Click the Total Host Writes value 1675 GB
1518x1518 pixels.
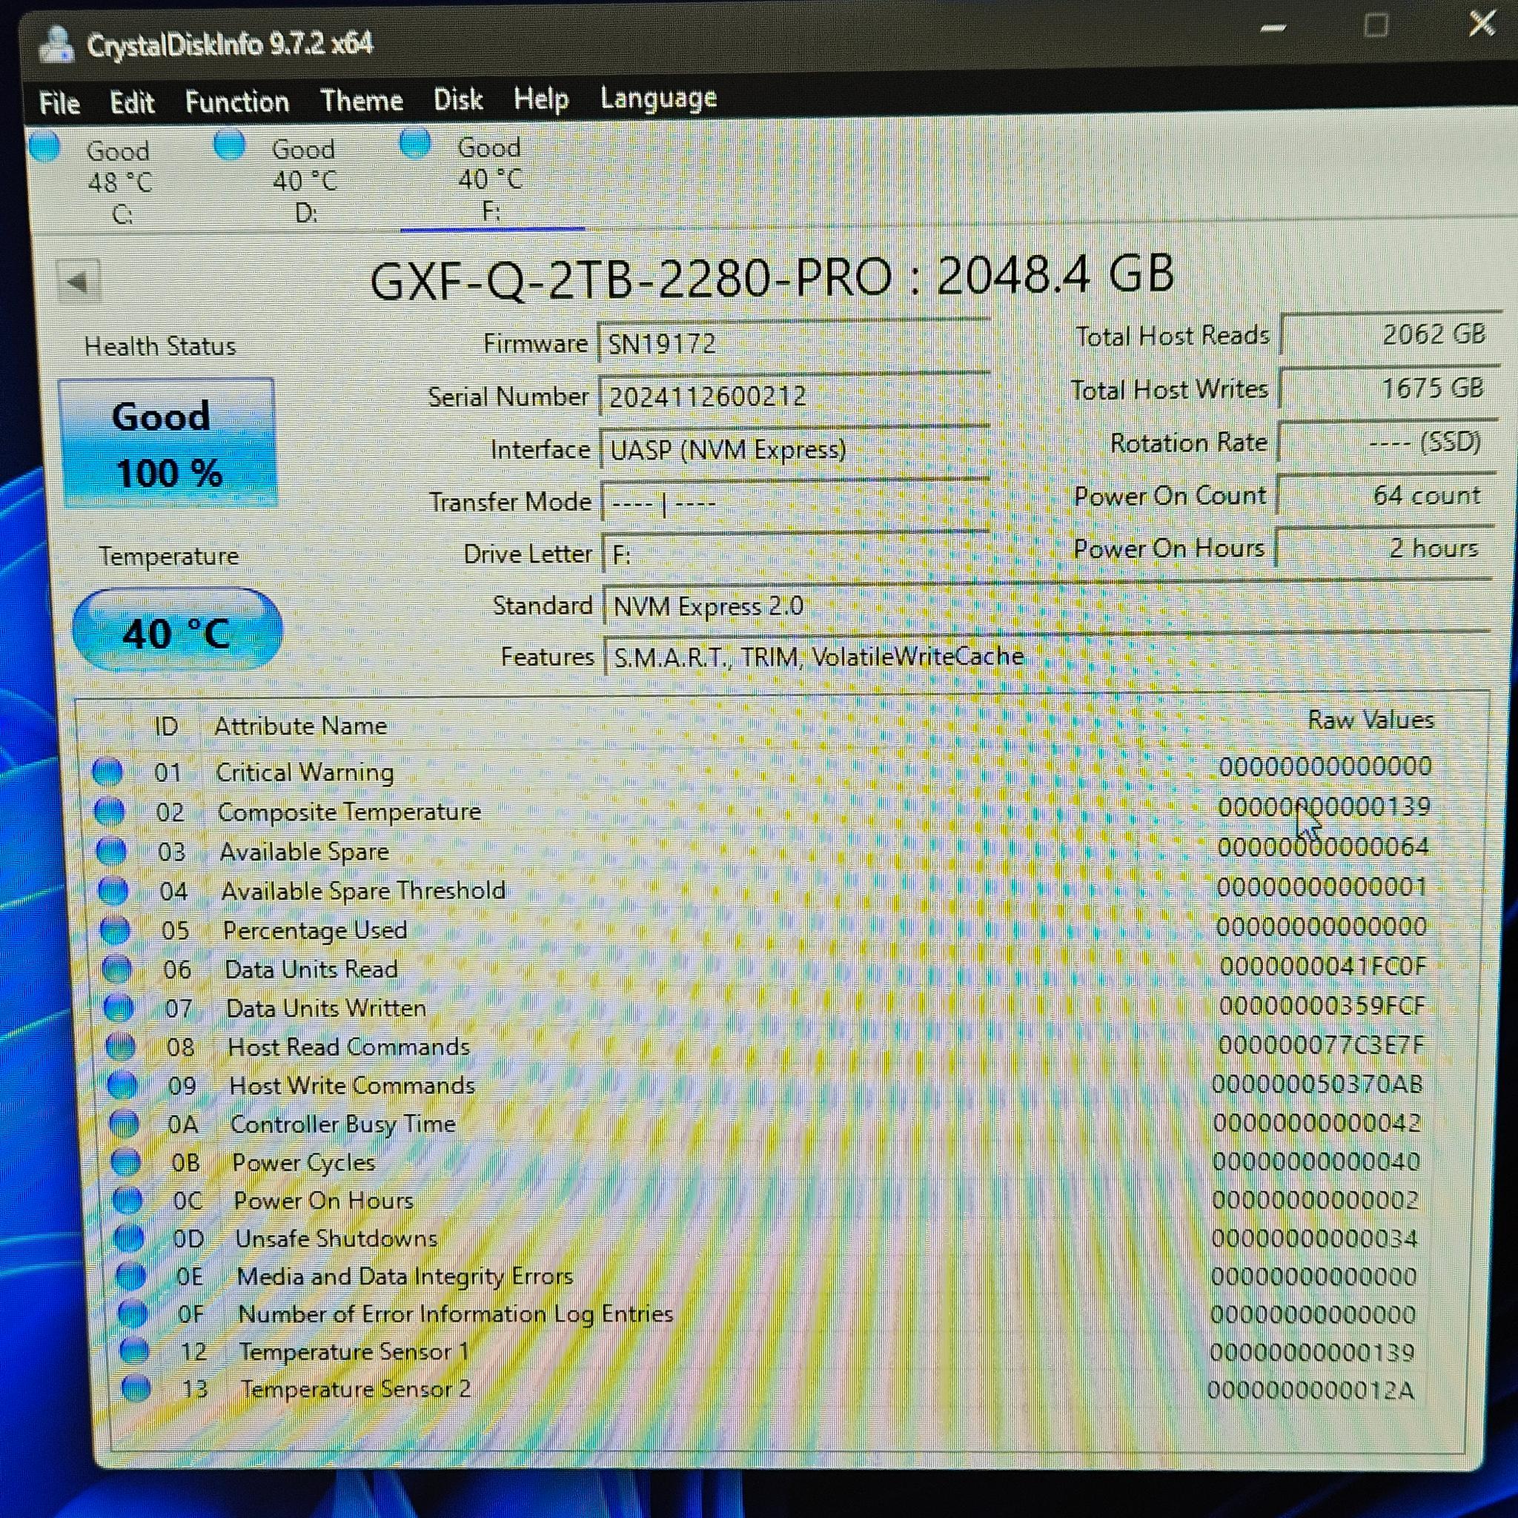[1389, 388]
